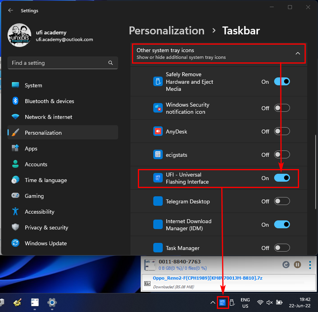318x312 pixels.
Task: Go back with the Settings back arrow
Action: [11, 10]
